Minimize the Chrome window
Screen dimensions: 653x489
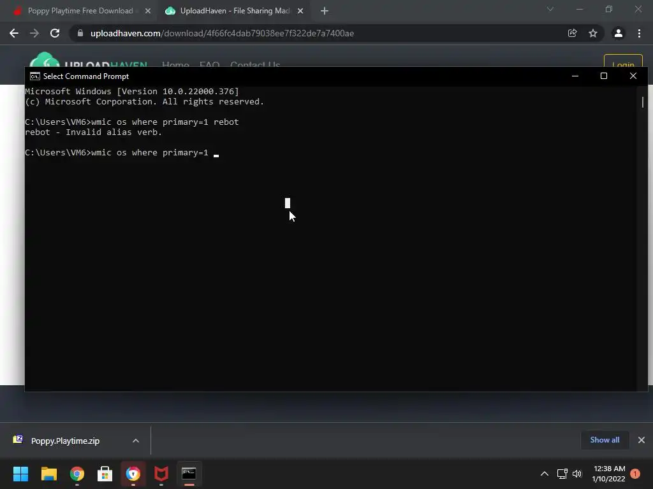[580, 9]
